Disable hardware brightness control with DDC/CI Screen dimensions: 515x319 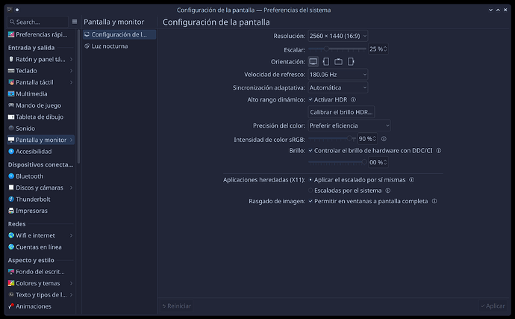click(x=310, y=150)
